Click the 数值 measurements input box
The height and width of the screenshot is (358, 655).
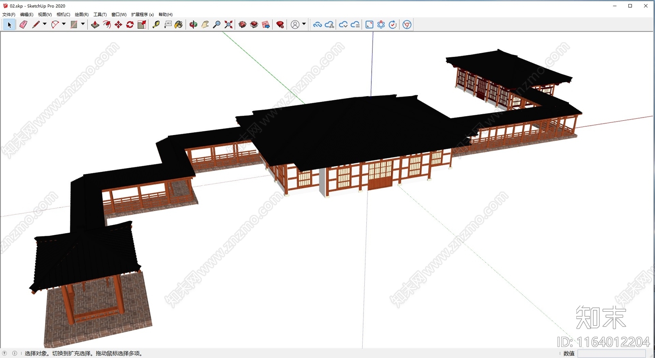click(612, 353)
